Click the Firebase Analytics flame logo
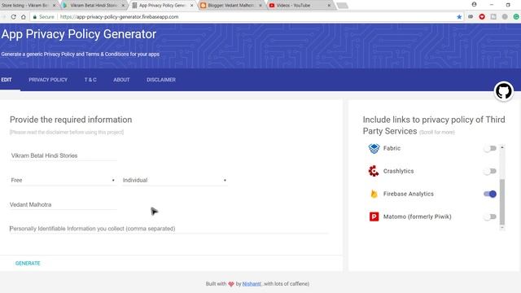Image resolution: width=521 pixels, height=293 pixels. 374,194
